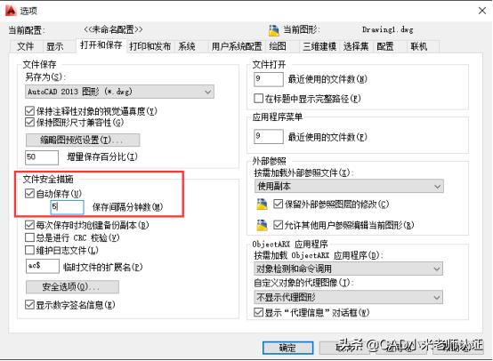
Task: Click the 缩略图预览设置 button
Action: click(83, 140)
